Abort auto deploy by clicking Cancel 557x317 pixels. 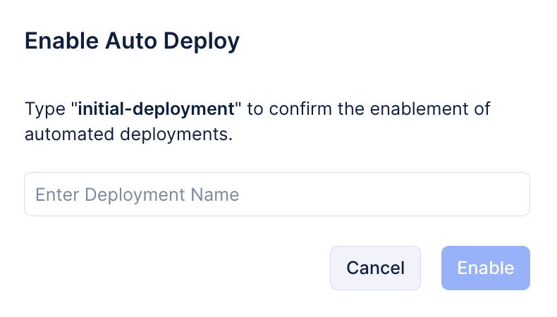(375, 268)
